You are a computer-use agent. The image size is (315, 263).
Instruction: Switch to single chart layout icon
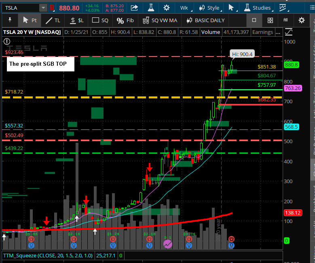(x=254, y=20)
